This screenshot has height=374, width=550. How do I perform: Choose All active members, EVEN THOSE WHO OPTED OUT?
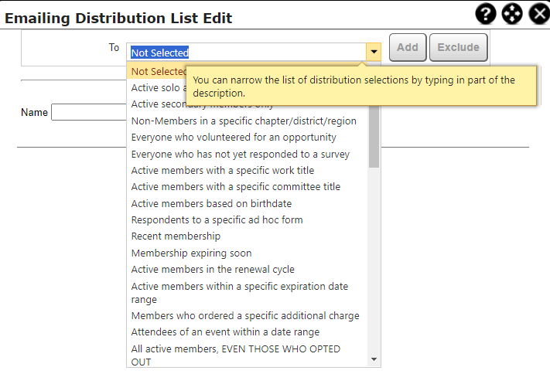pos(248,355)
